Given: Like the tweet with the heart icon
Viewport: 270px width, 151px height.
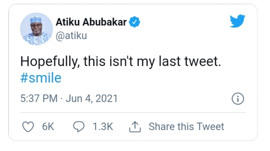Looking at the screenshot, I should pos(29,127).
